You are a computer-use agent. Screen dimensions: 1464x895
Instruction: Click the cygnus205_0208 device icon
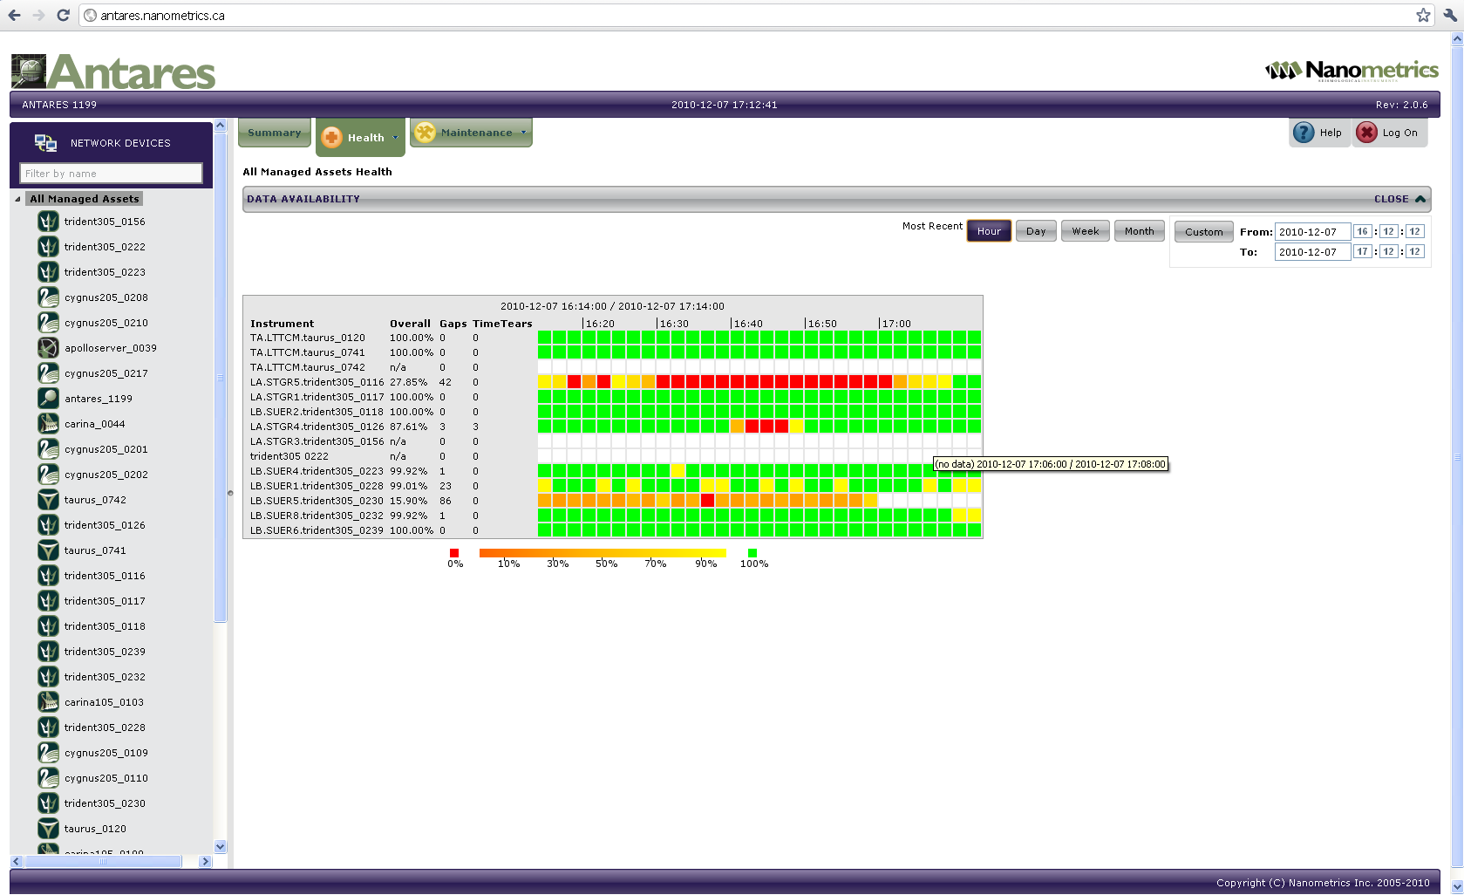coord(48,297)
